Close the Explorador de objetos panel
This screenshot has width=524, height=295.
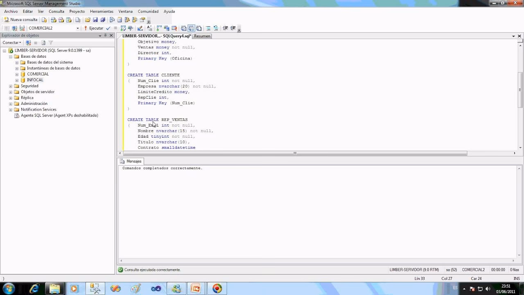(x=111, y=36)
